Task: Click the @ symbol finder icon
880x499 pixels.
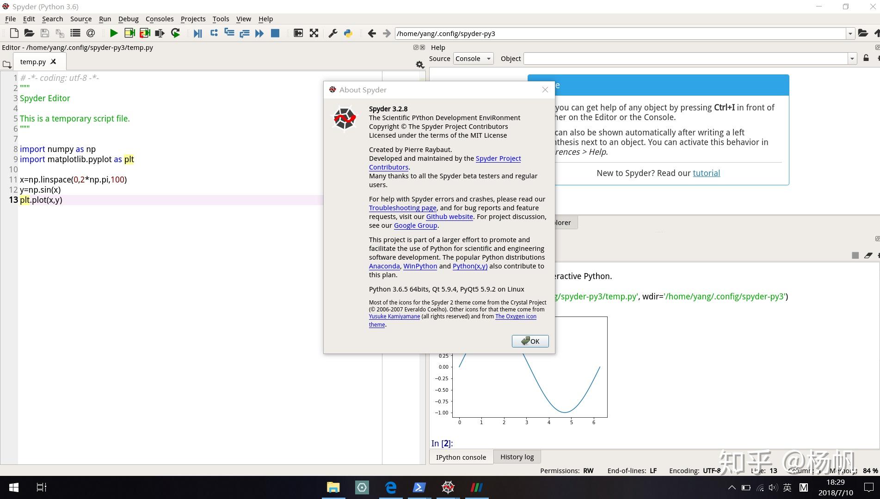Action: point(91,33)
